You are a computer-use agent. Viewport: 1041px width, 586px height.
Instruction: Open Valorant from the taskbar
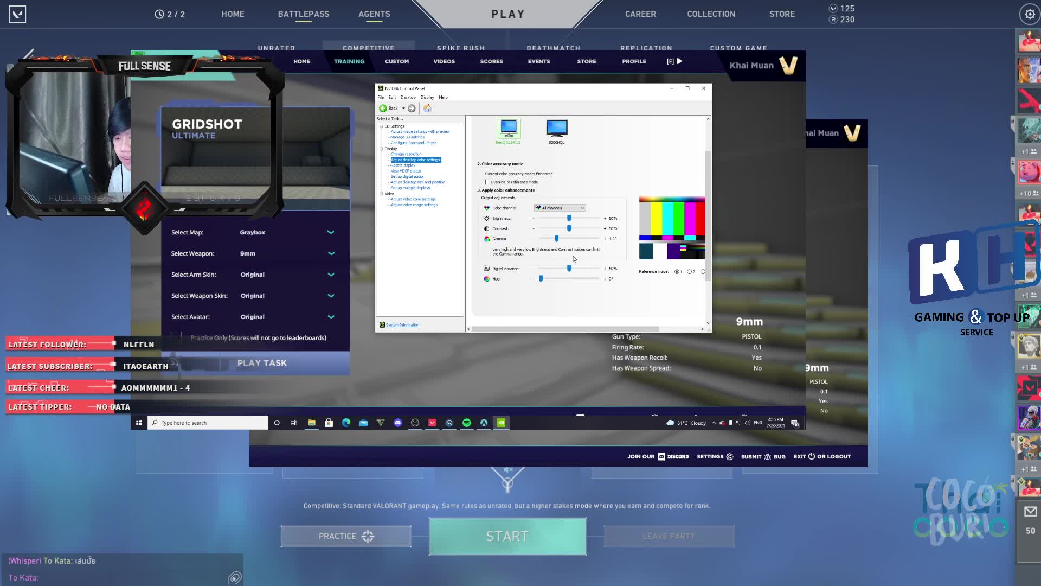coord(432,423)
